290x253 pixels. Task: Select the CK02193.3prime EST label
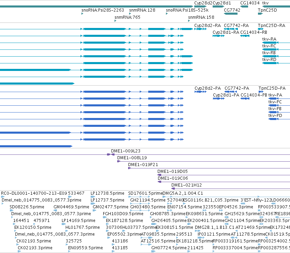pos(35,248)
